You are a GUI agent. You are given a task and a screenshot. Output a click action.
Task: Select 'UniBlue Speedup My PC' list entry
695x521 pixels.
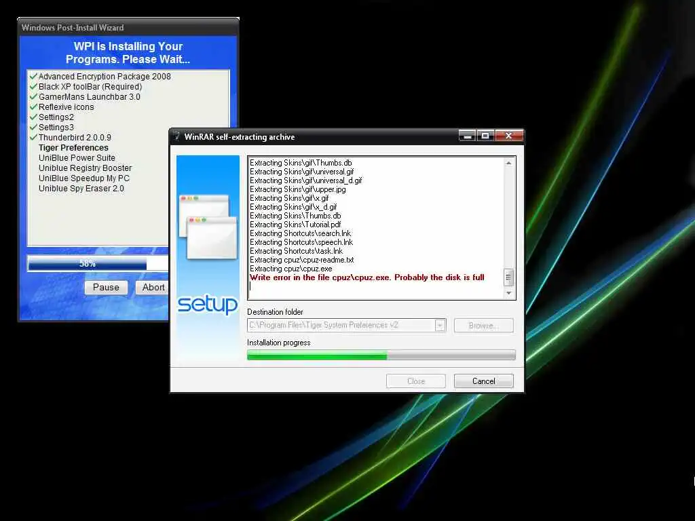pos(83,178)
